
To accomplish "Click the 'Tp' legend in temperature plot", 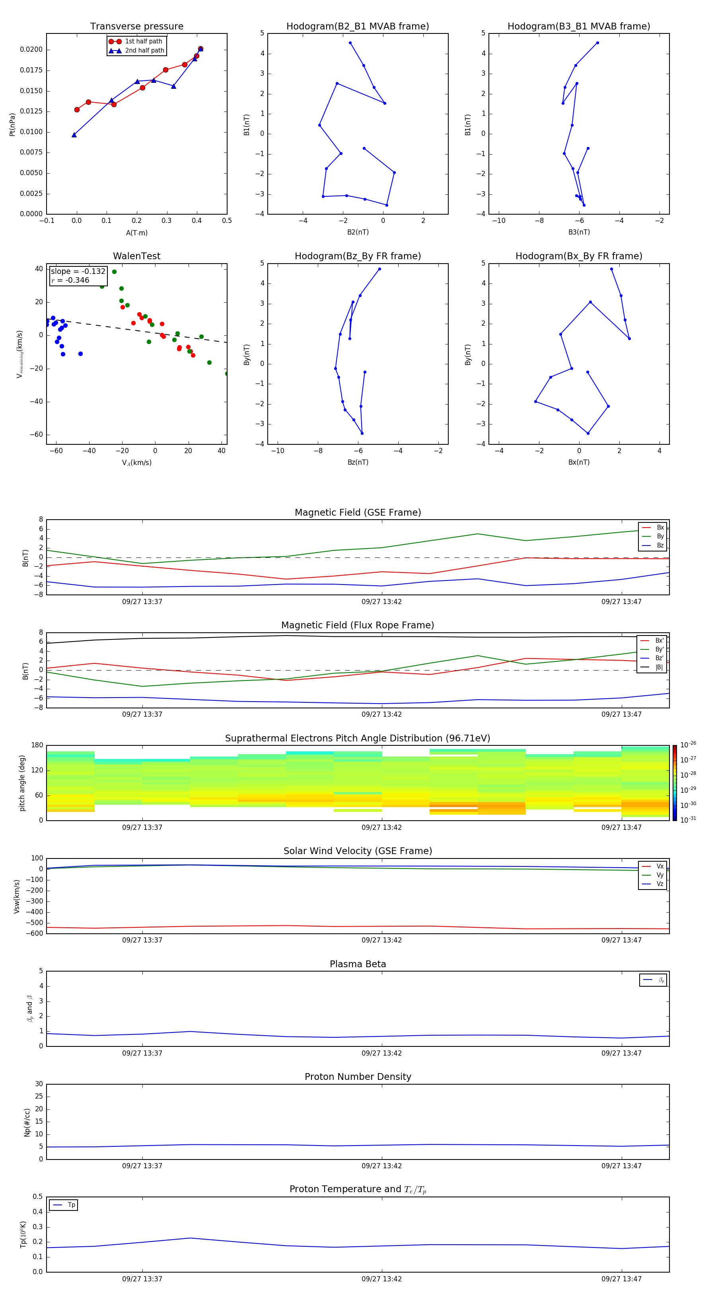I will coord(64,1205).
